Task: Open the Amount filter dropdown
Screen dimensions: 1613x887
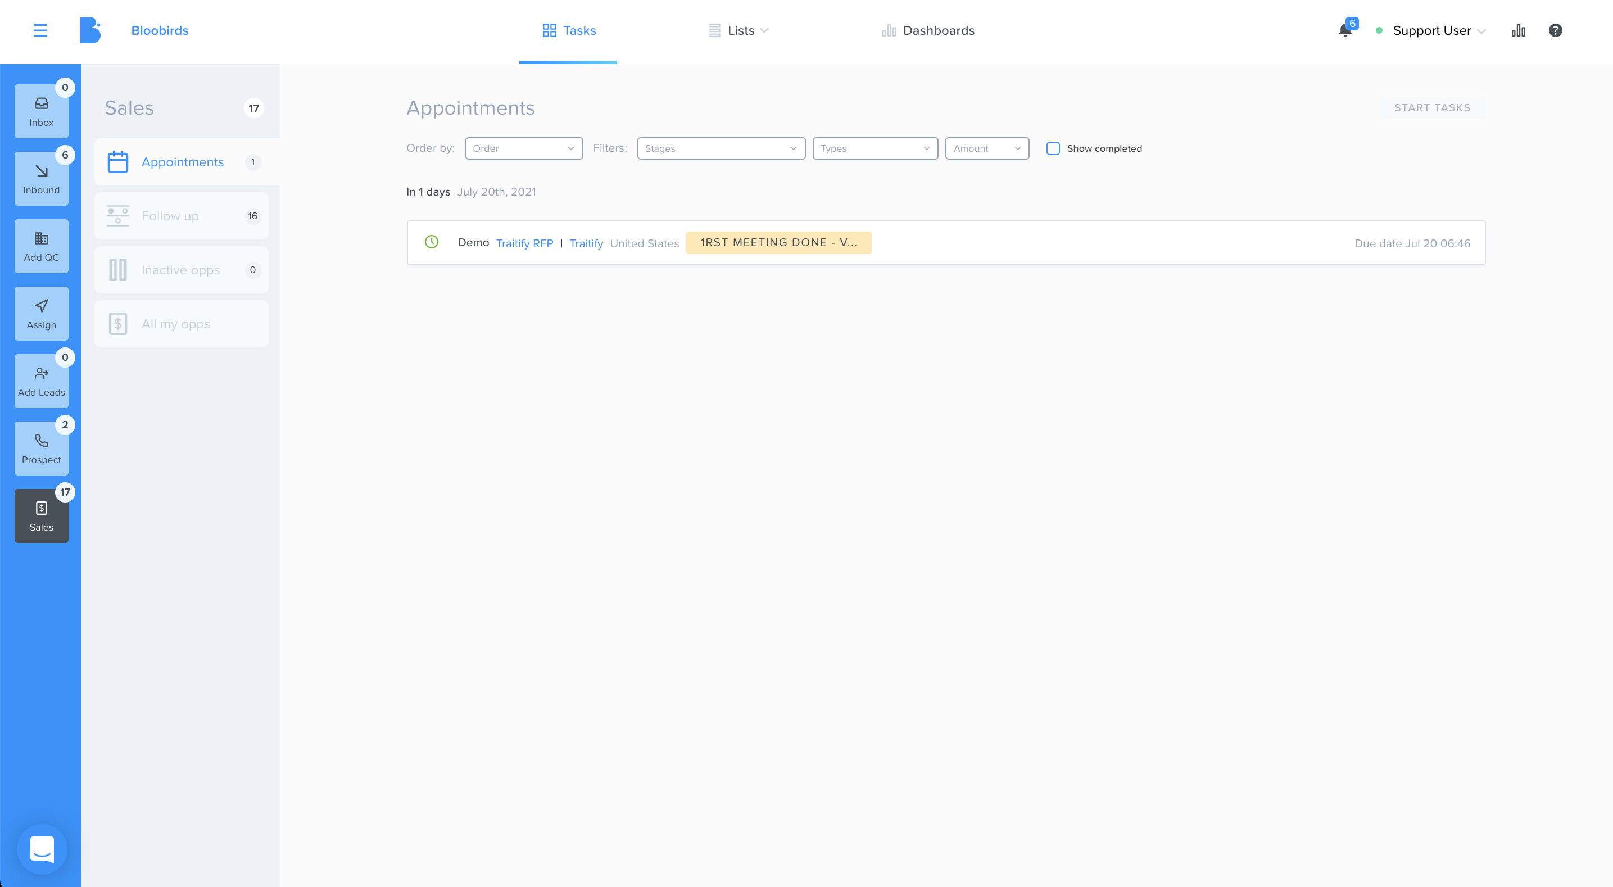Action: pos(987,148)
